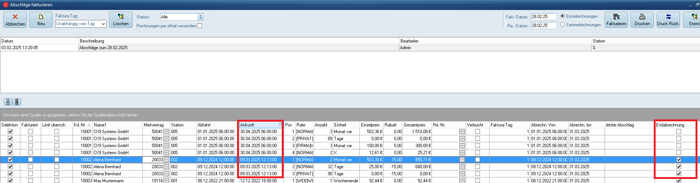Print with the Drucken printer button
Viewport: 700px width, 183px height.
(x=642, y=20)
